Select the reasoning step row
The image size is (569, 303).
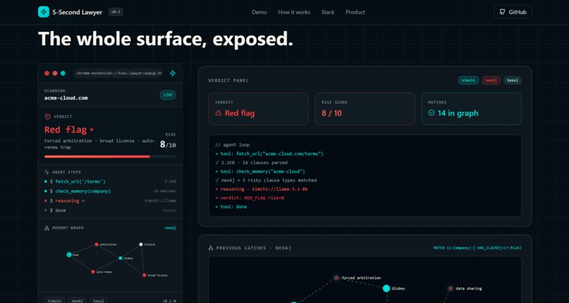110,201
